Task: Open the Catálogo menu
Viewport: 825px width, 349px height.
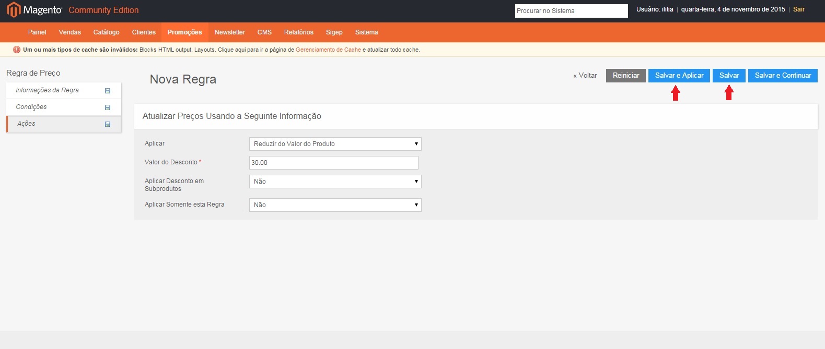Action: pos(106,32)
